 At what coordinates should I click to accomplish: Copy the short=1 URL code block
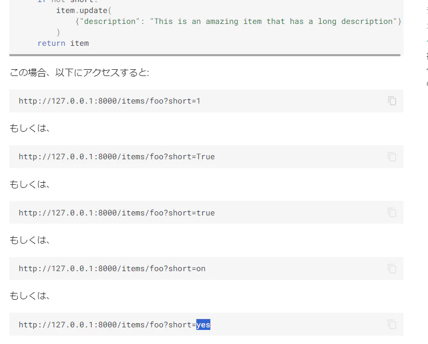pos(392,101)
